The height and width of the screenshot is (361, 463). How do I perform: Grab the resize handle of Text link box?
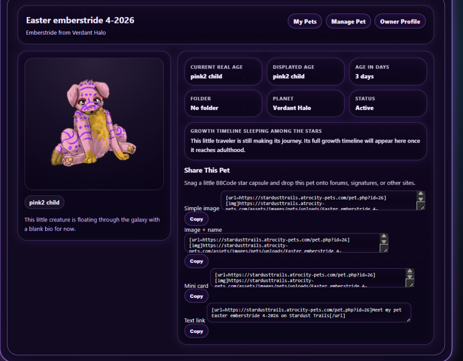(x=408, y=319)
